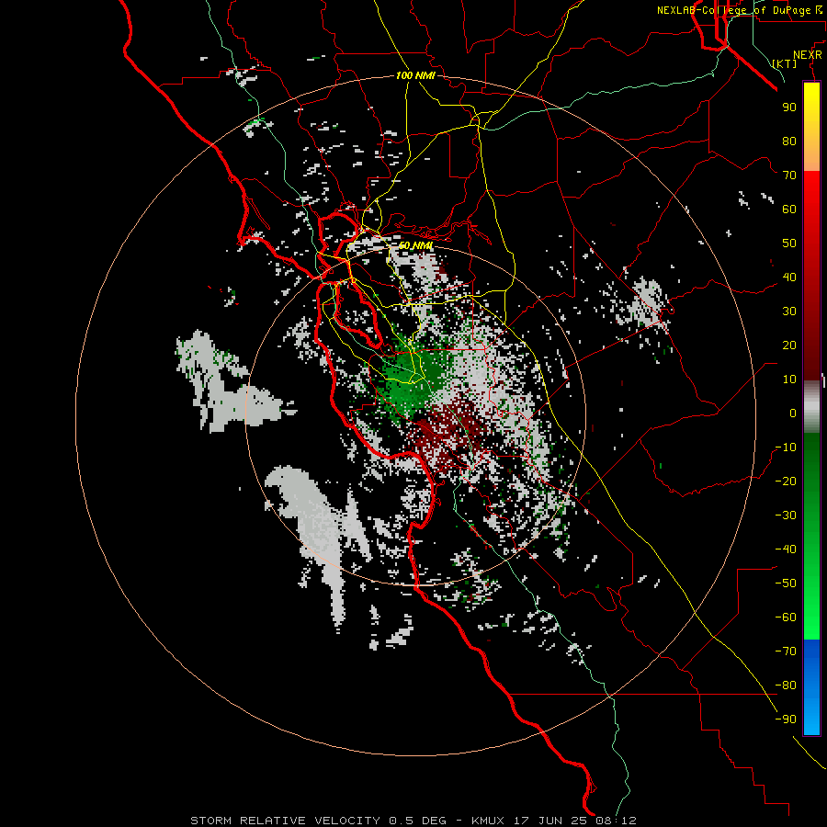Click the -50 knot scale label
The height and width of the screenshot is (827, 827).
[786, 583]
